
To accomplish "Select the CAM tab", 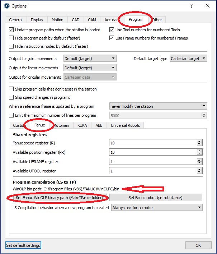I will [92, 20].
